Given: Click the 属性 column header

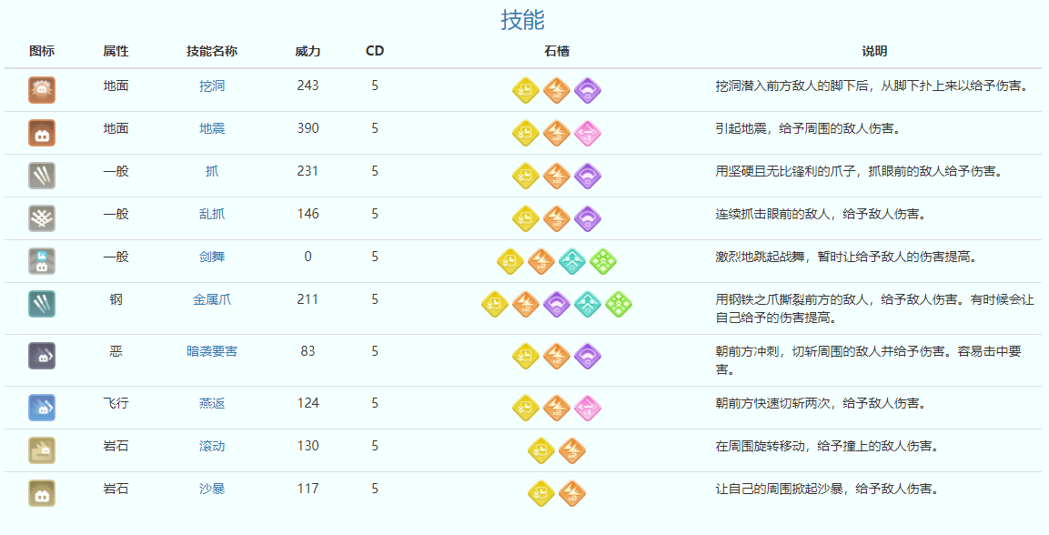Looking at the screenshot, I should click(x=116, y=51).
